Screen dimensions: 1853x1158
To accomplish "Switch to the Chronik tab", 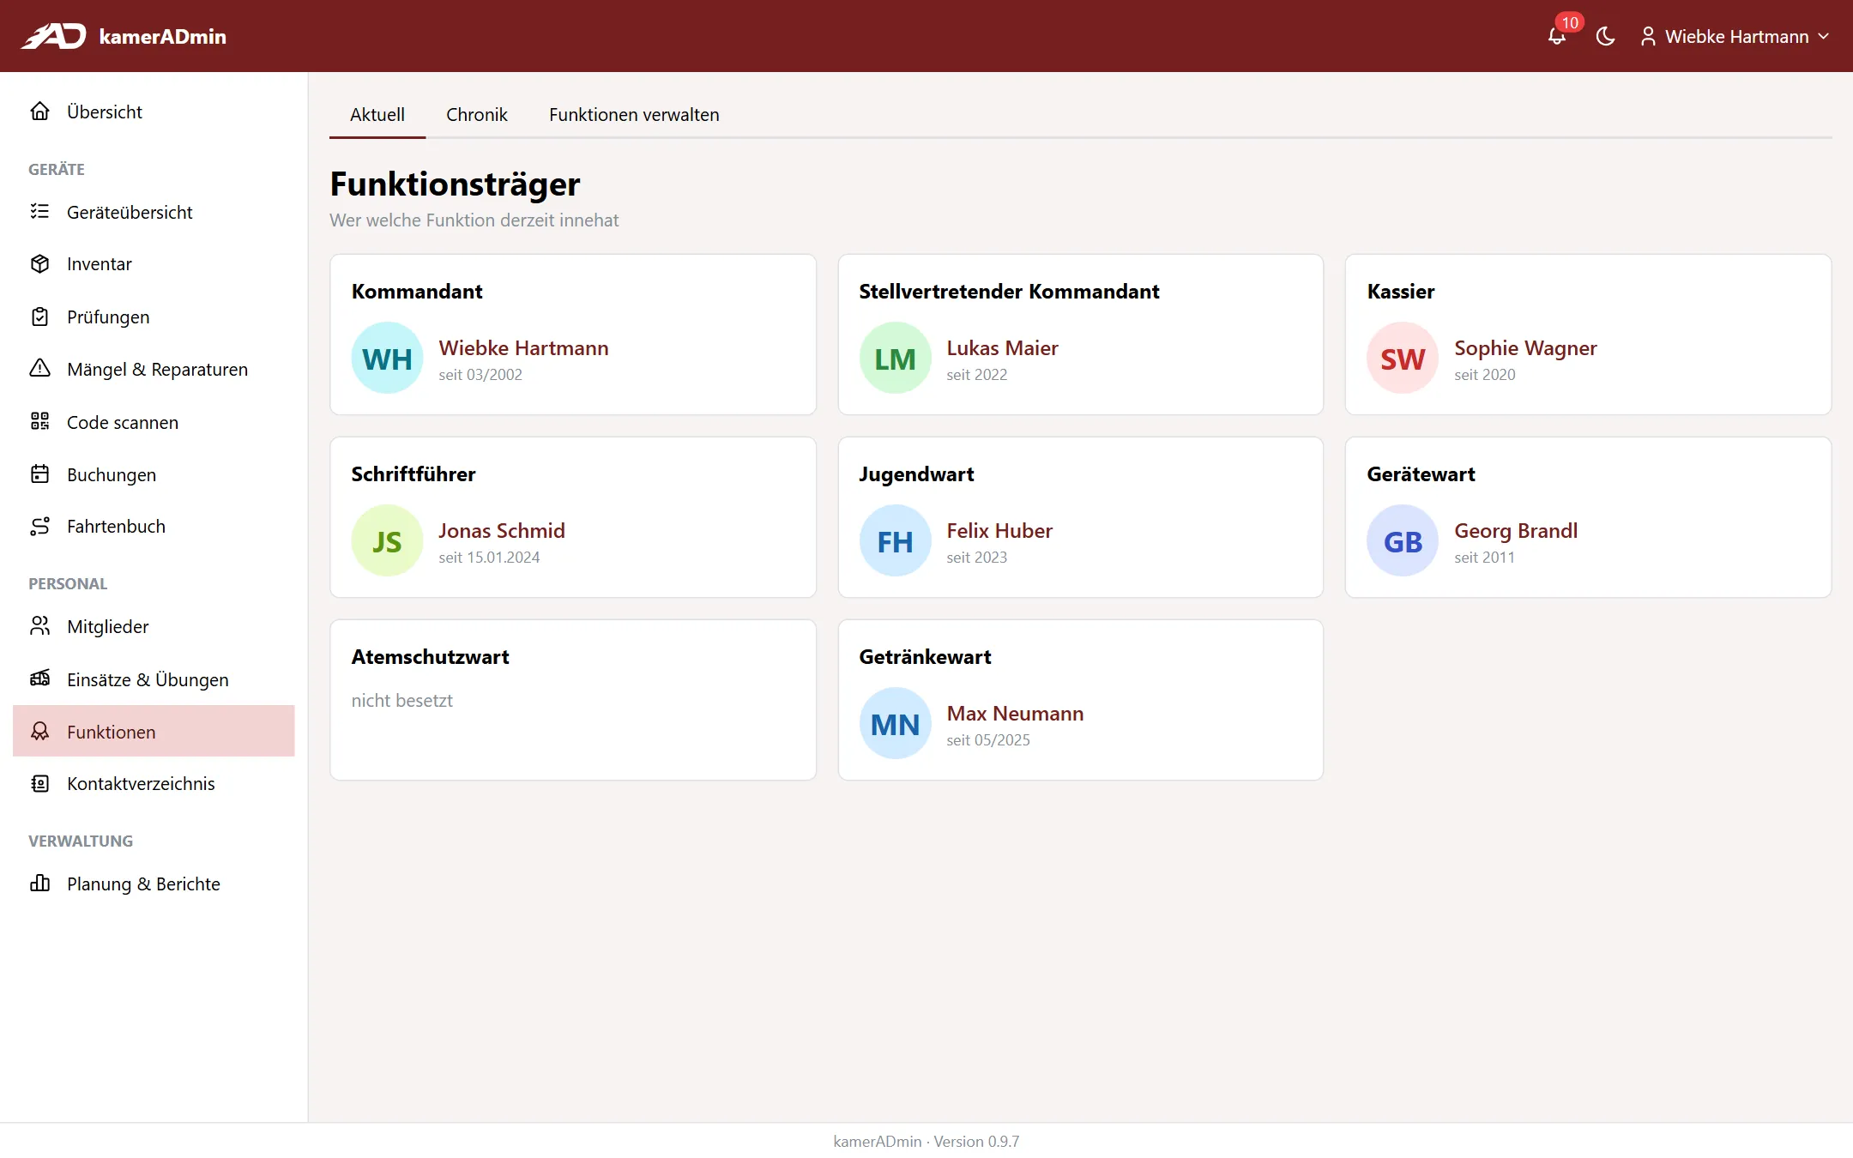I will 476,114.
